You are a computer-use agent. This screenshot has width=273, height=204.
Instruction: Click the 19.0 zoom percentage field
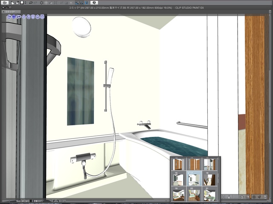(x=18, y=201)
